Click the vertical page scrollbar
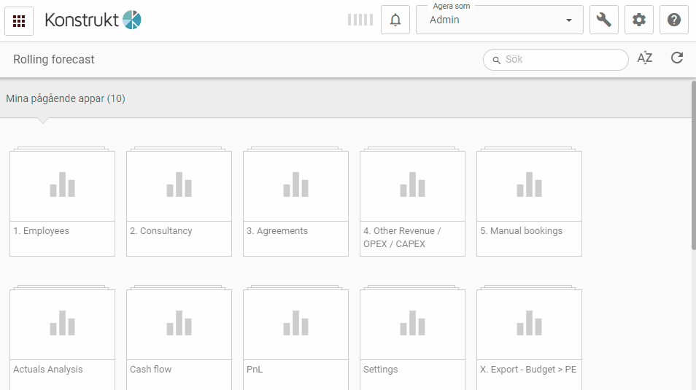696x390 pixels. [x=692, y=168]
